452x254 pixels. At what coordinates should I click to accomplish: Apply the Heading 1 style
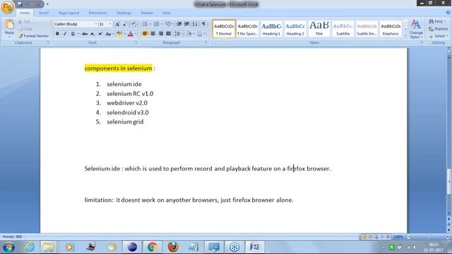(271, 28)
